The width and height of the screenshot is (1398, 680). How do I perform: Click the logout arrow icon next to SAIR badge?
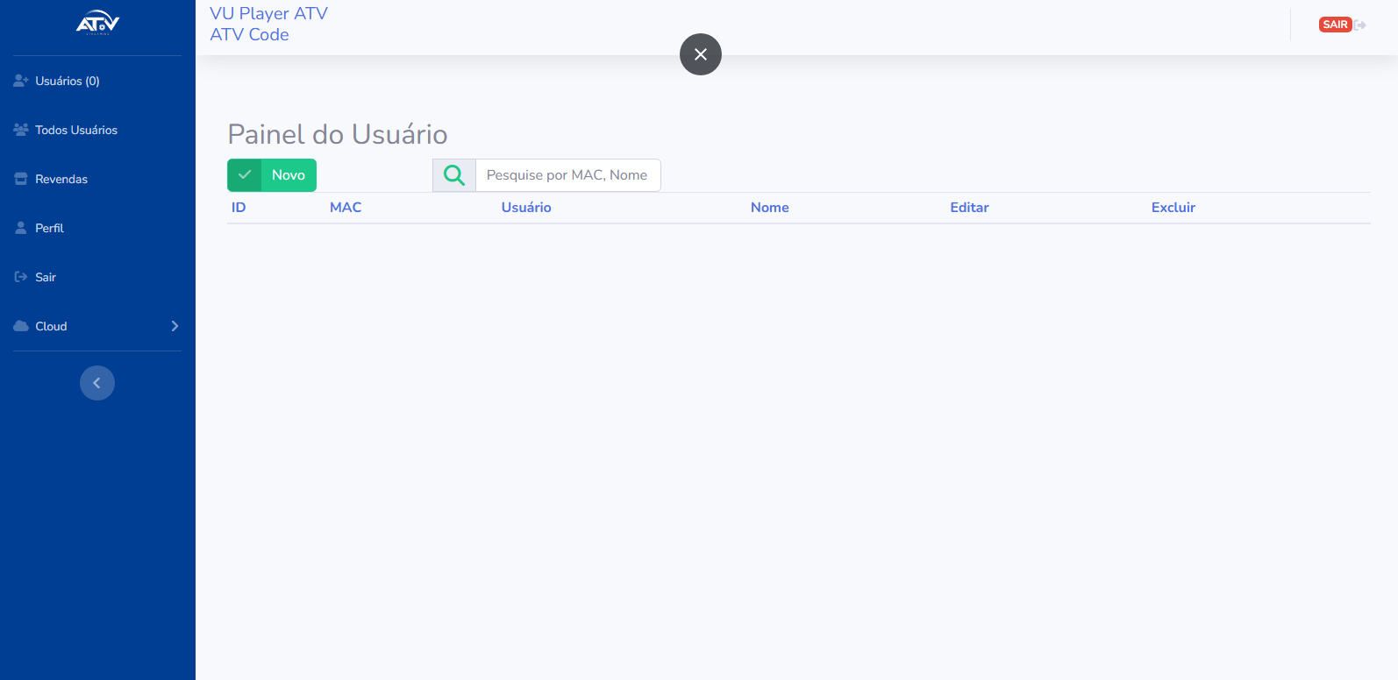(1360, 25)
